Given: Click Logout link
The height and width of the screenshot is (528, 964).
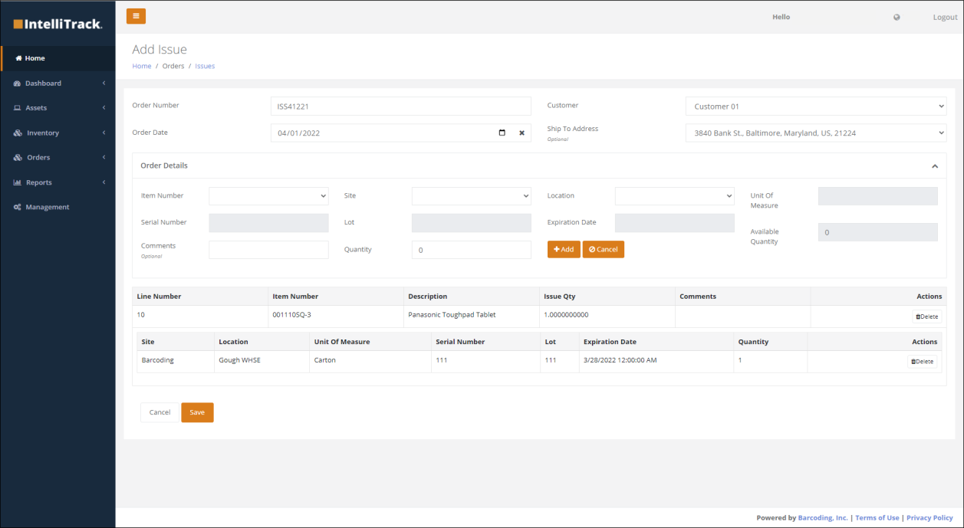Looking at the screenshot, I should point(945,17).
